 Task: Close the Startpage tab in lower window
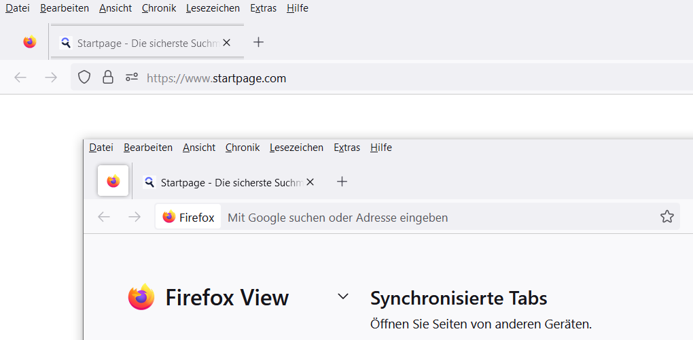point(310,182)
